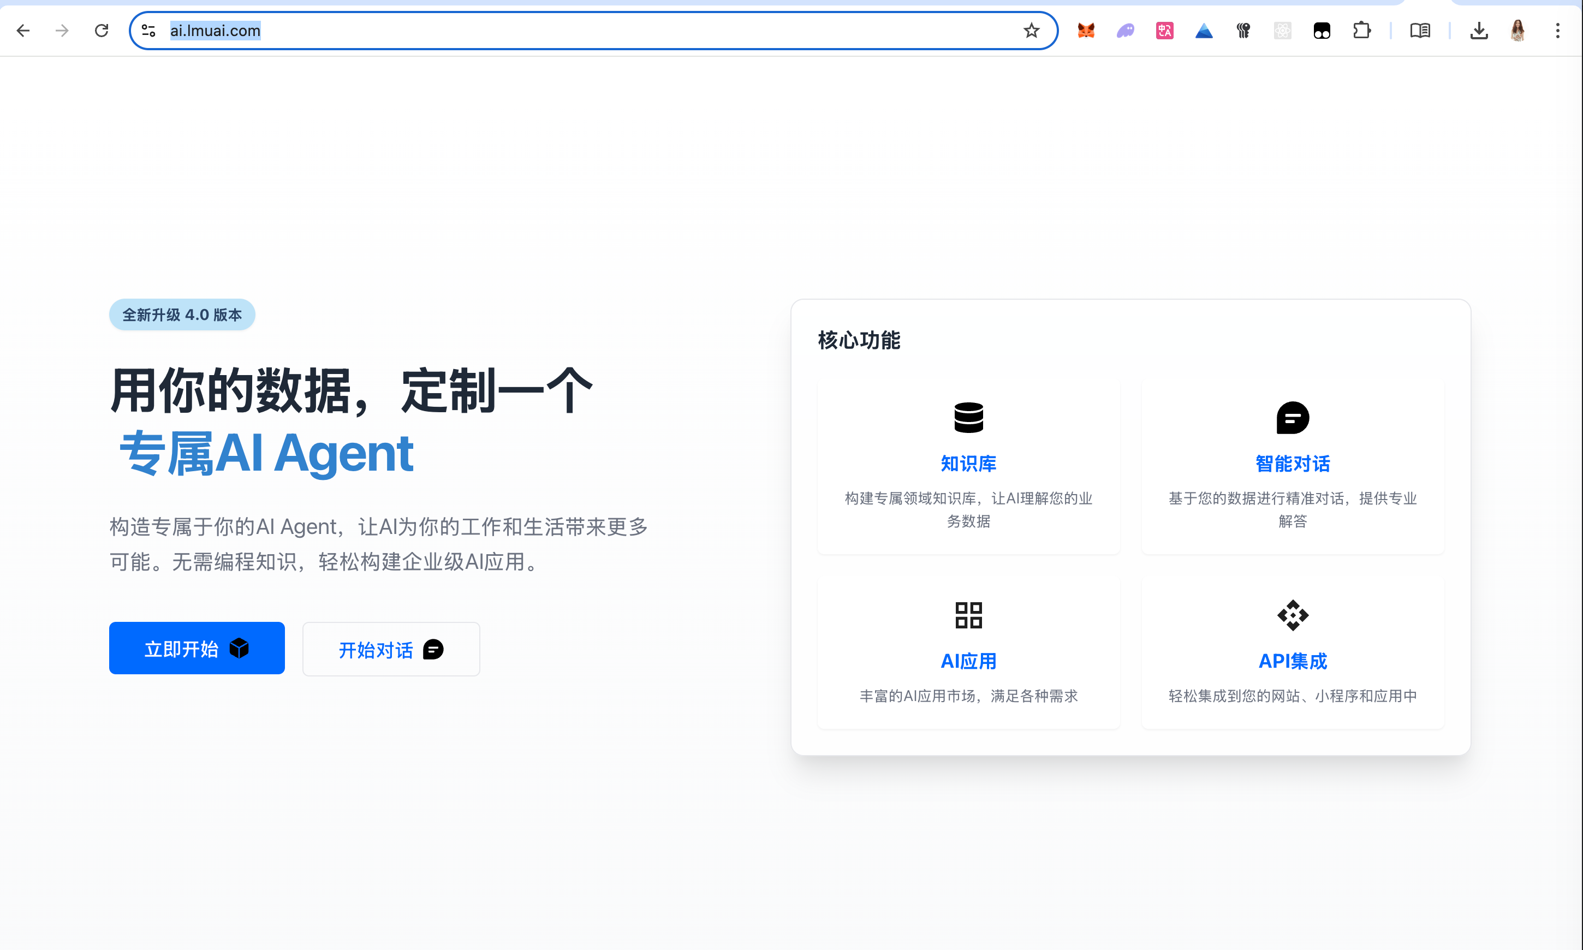The image size is (1583, 950).
Task: Bookmark this page with star icon
Action: pyautogui.click(x=1031, y=30)
